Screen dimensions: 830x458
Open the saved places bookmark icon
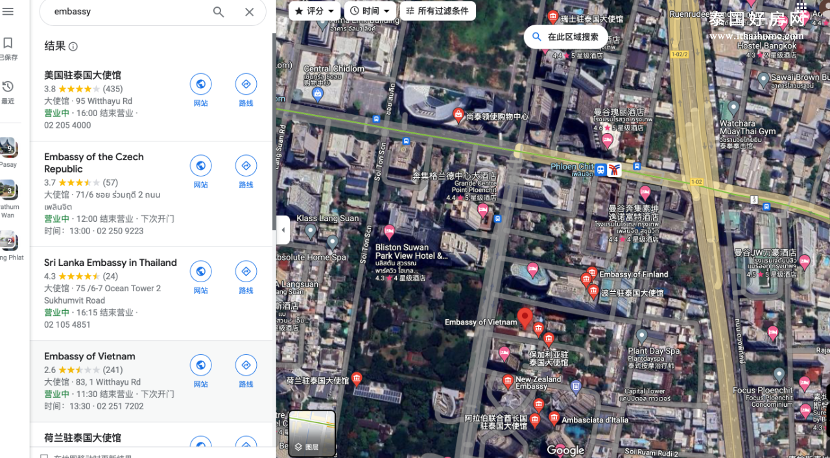pyautogui.click(x=8, y=43)
